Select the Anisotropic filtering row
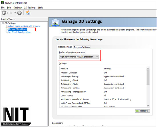This screenshot has width=157, height=128. click(103, 77)
